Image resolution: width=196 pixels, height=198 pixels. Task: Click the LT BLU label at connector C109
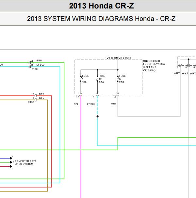click(40, 65)
